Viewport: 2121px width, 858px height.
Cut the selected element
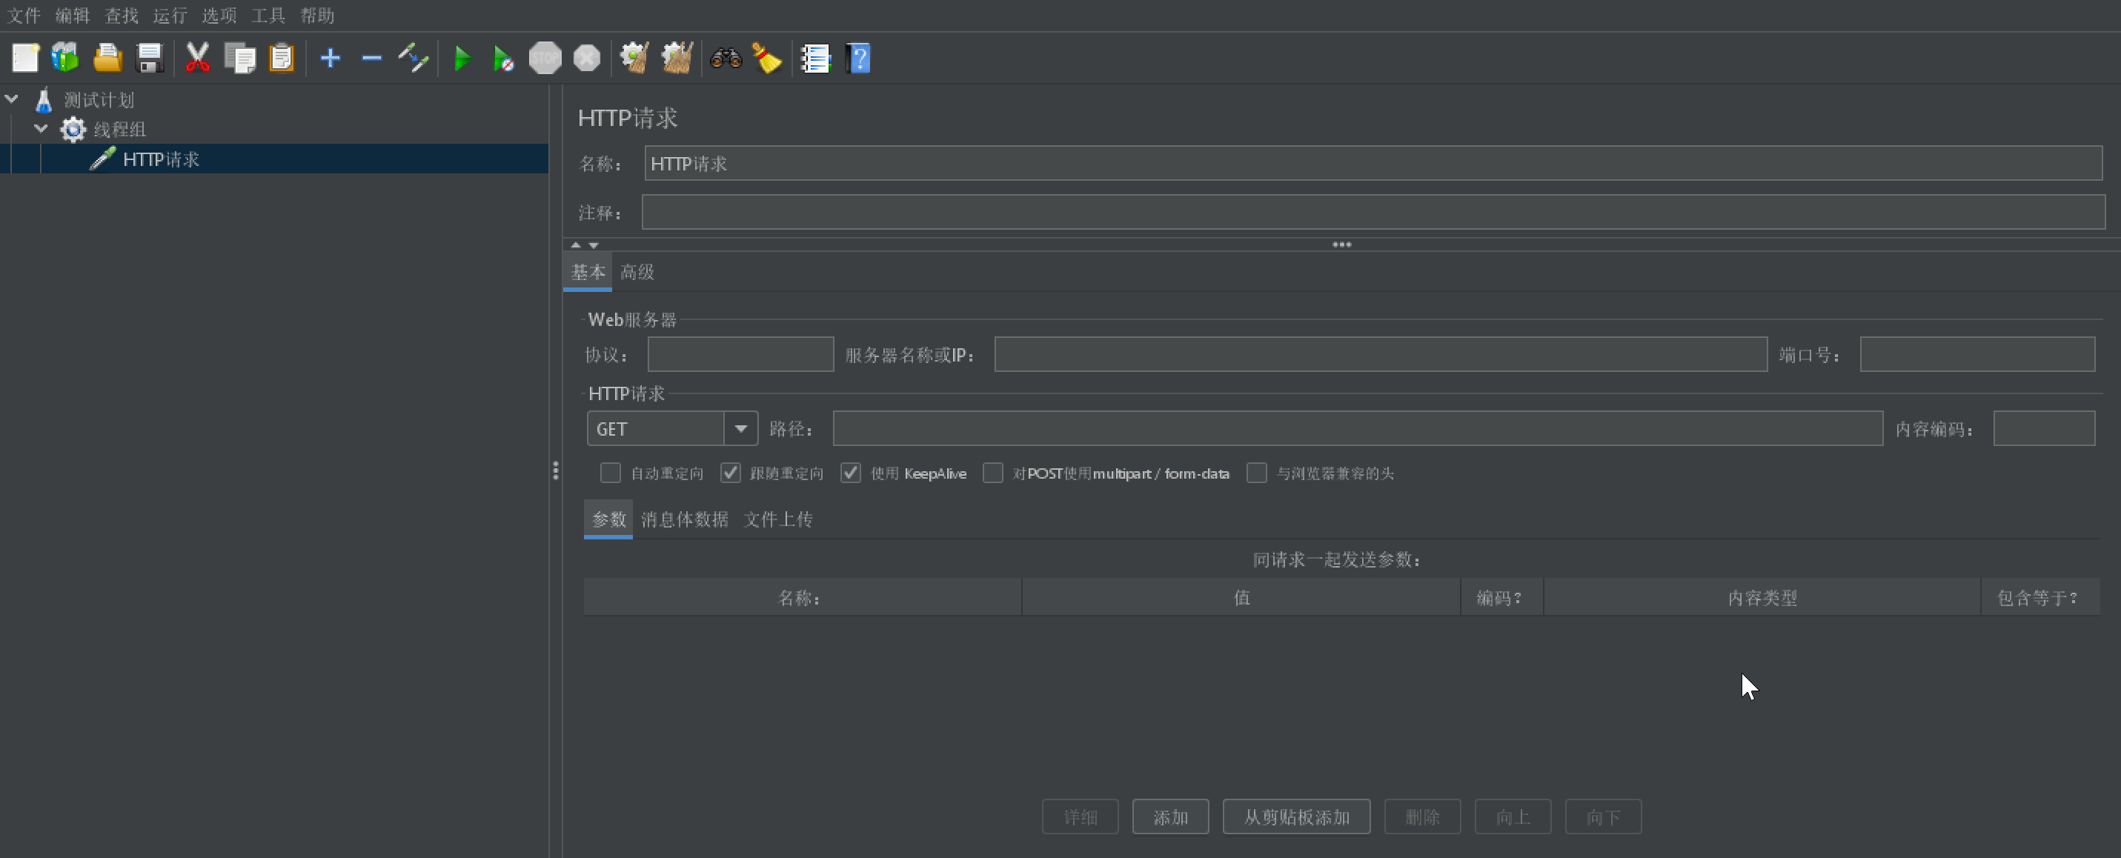(198, 58)
